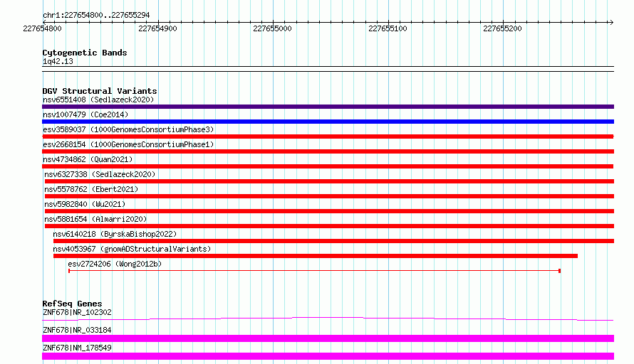Open variant esv2668154 (1000GenomesConsortiumPhase1) label
The image size is (634, 364).
pos(128,144)
